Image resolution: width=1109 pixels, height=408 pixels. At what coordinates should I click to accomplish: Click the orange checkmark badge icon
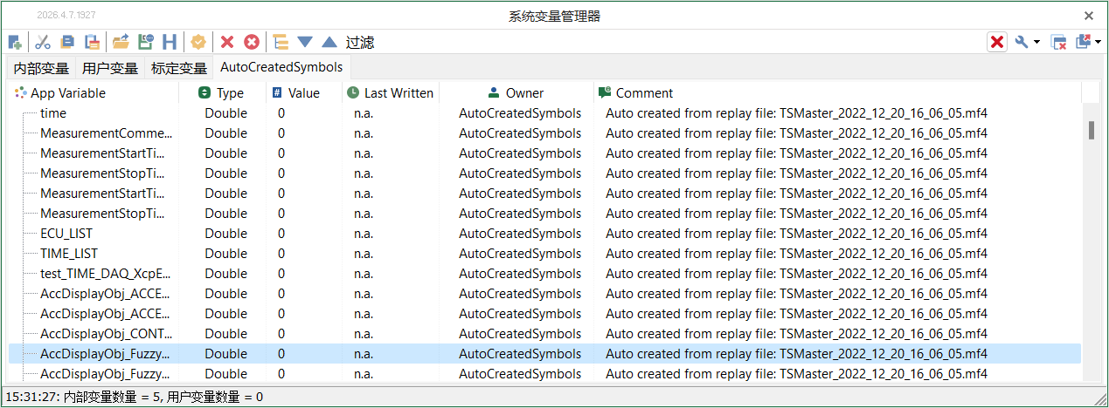pos(198,42)
